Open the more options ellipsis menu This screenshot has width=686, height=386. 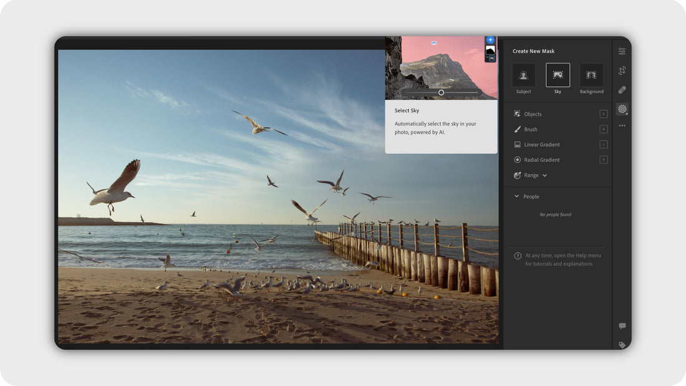coord(622,125)
